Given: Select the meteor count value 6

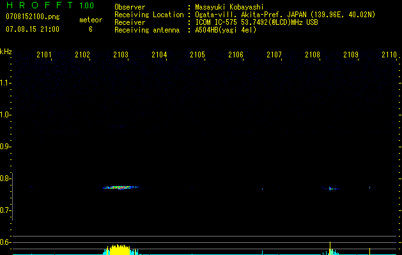Looking at the screenshot, I should [91, 29].
